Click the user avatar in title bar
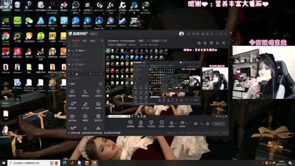Screen dimensions: 295x166 181,34
